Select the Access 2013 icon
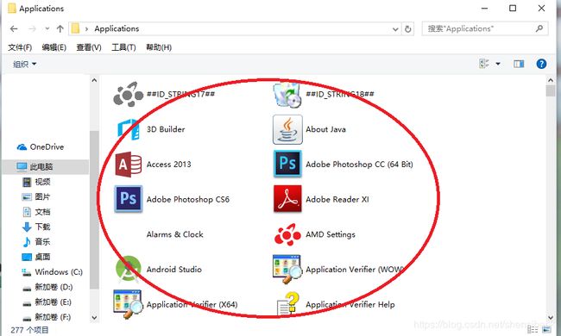This screenshot has width=561, height=336. pyautogui.click(x=128, y=165)
